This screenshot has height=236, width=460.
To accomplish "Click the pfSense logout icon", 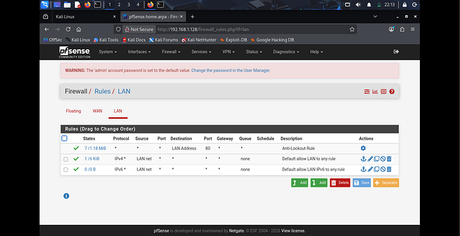I will pyautogui.click(x=396, y=52).
